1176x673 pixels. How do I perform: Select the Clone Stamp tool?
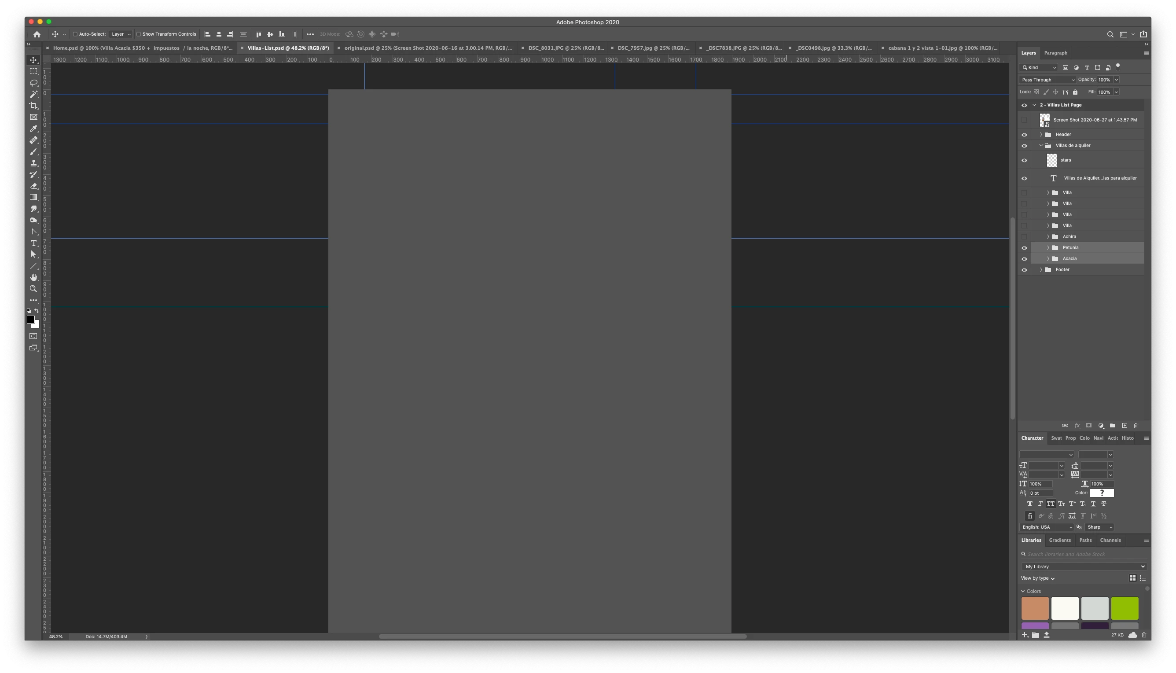pos(33,163)
